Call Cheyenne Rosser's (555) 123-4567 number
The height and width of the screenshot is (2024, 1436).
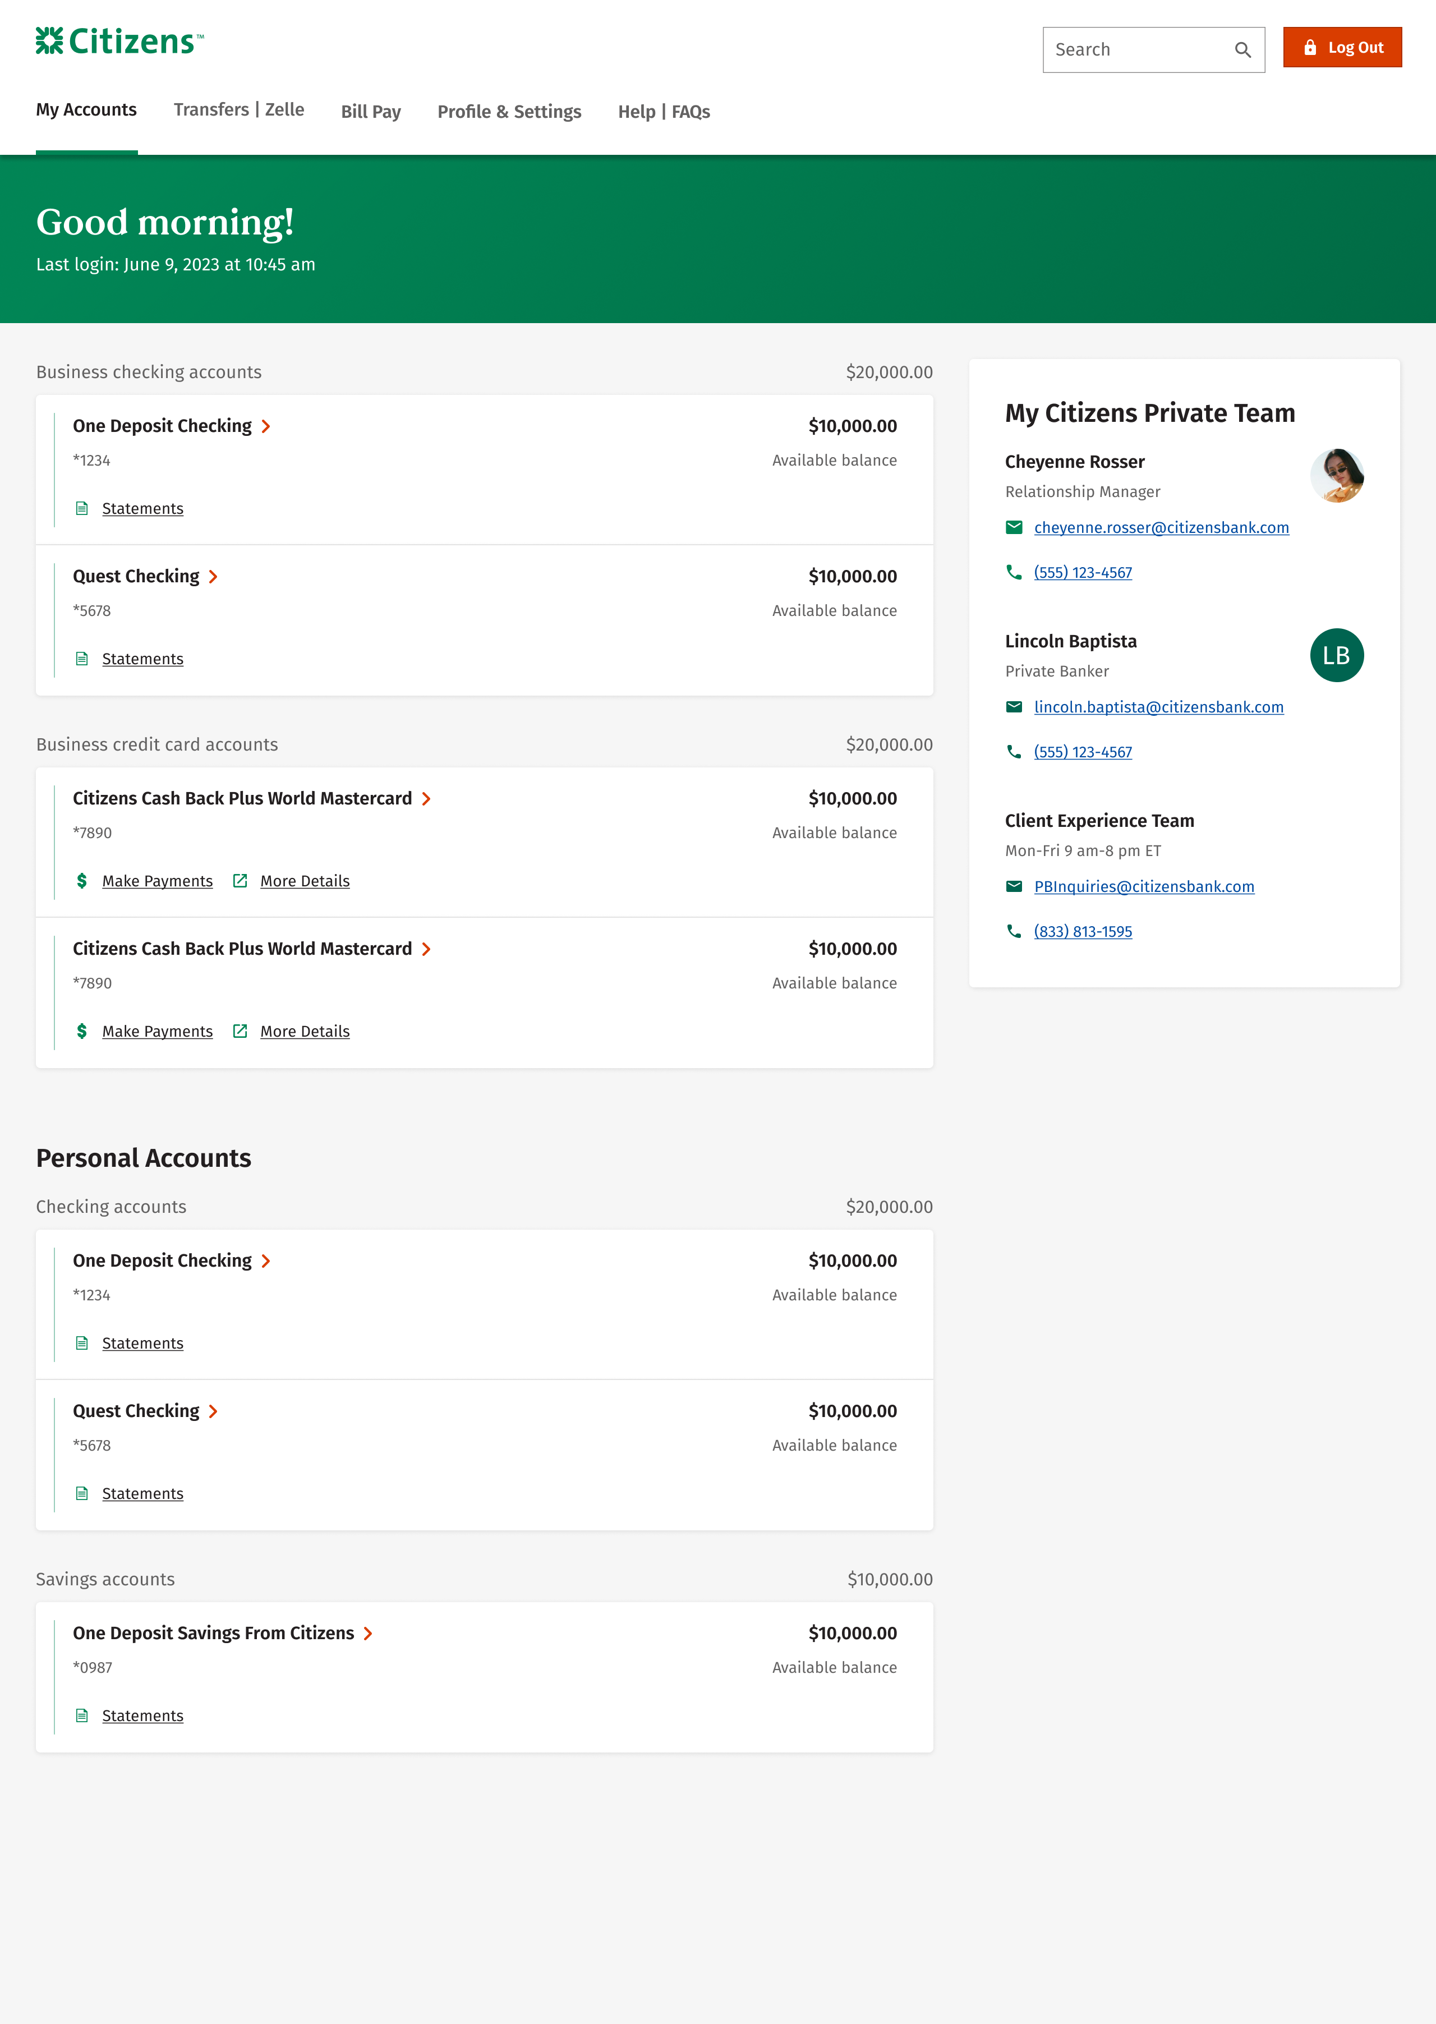click(x=1083, y=572)
